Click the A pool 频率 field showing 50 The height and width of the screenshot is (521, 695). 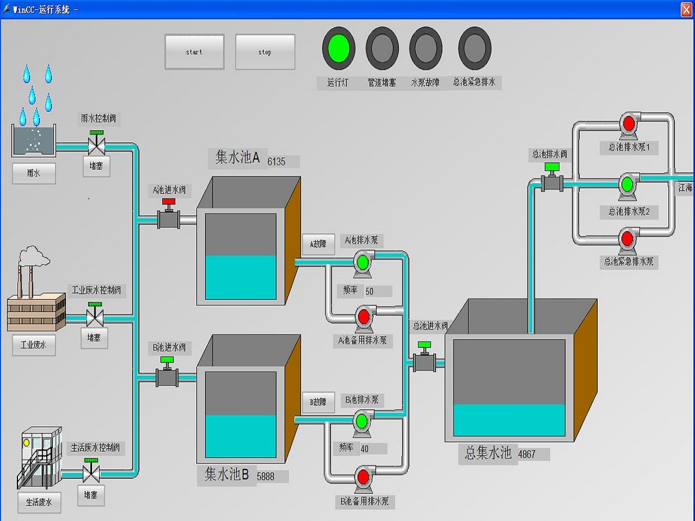378,291
